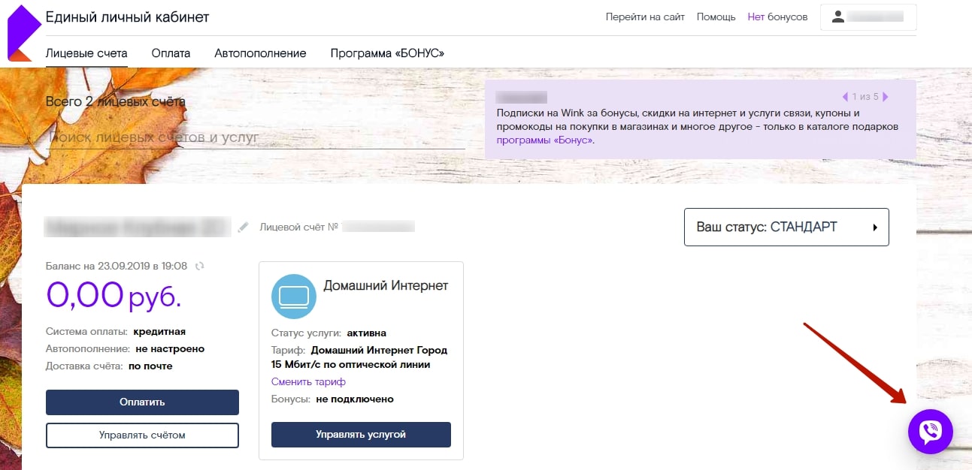Refresh the balance with the reload icon
This screenshot has height=470, width=972.
pyautogui.click(x=199, y=266)
